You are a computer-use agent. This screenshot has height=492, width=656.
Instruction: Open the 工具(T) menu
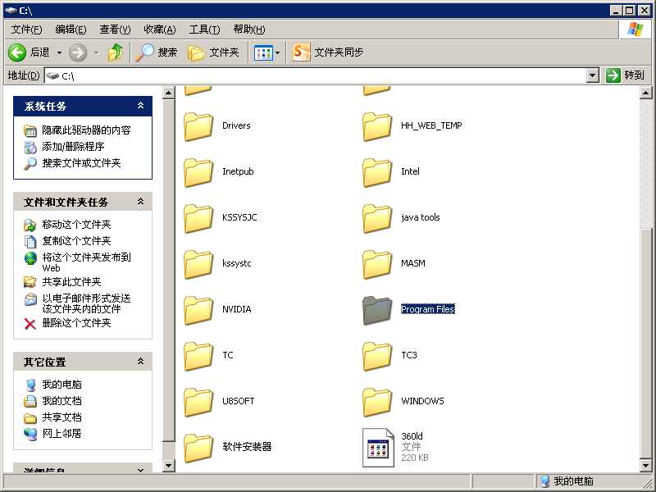coord(204,30)
